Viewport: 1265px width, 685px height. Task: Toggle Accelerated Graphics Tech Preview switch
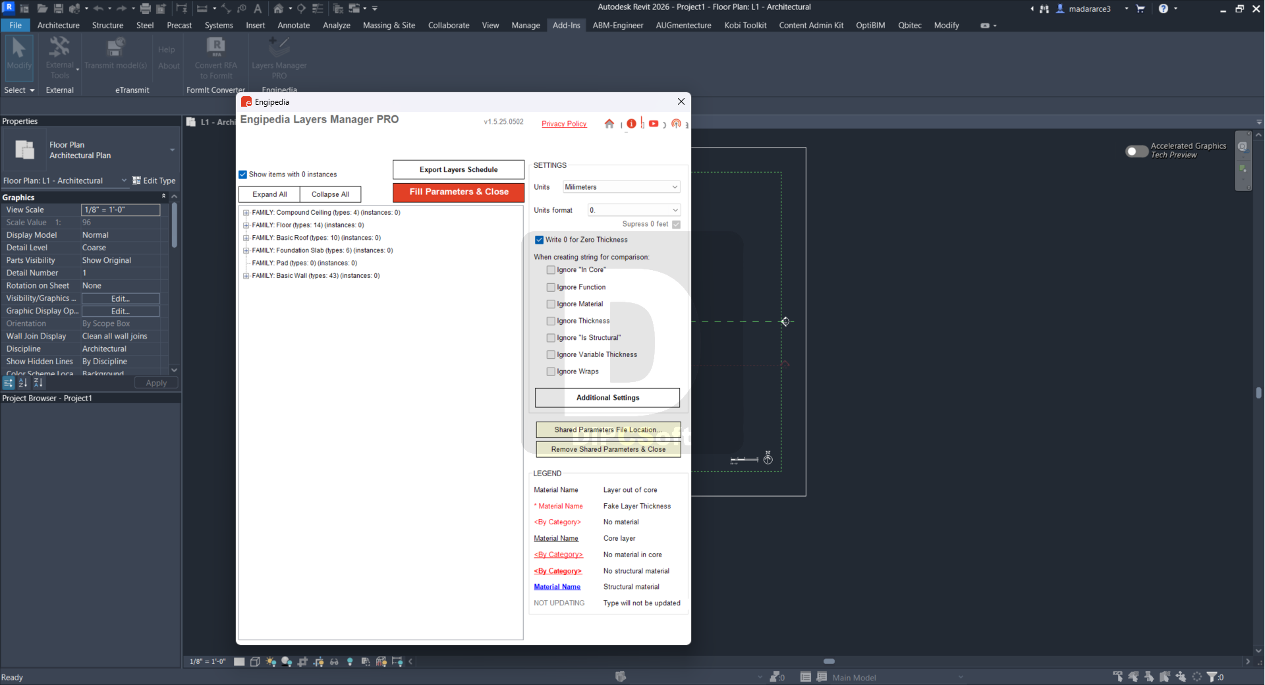pyautogui.click(x=1137, y=151)
